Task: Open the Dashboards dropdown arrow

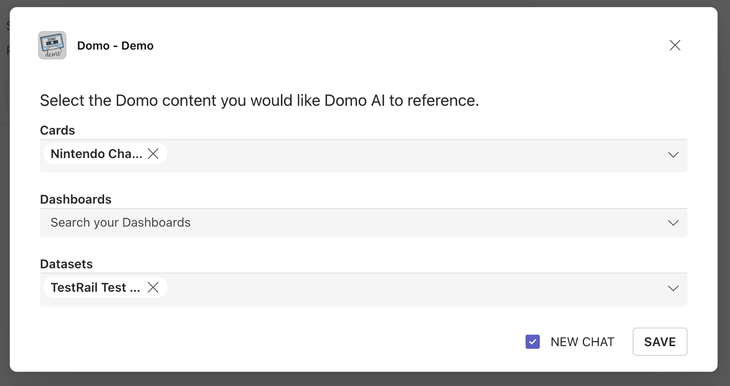Action: tap(673, 223)
